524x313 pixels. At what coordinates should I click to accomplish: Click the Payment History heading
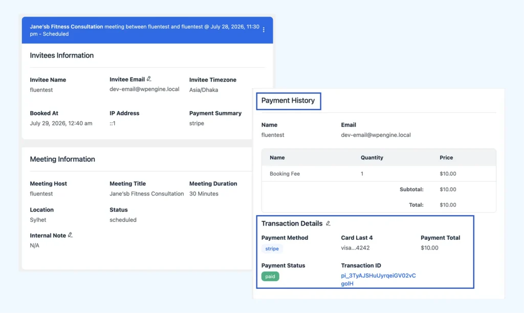[288, 100]
